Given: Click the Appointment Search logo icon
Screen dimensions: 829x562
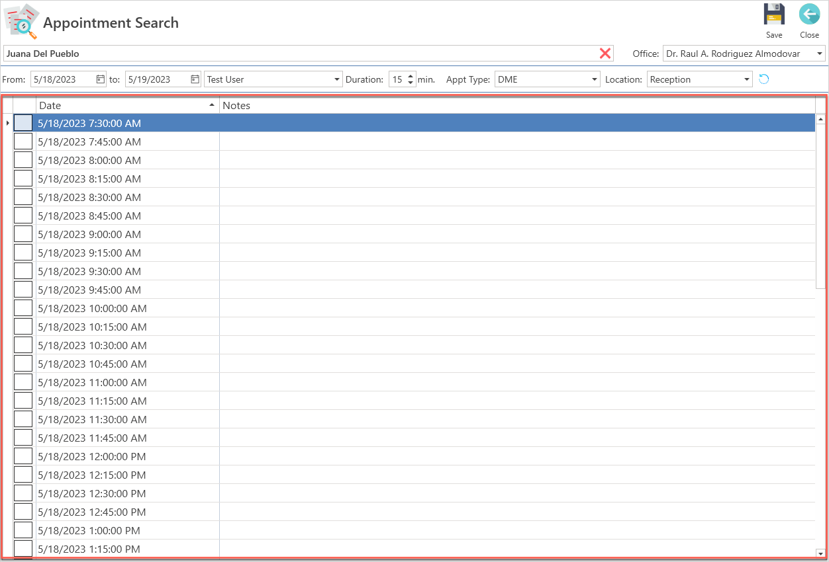Looking at the screenshot, I should point(21,21).
